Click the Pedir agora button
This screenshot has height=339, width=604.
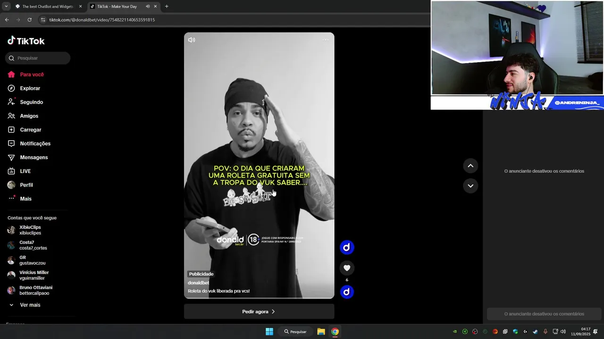259,312
